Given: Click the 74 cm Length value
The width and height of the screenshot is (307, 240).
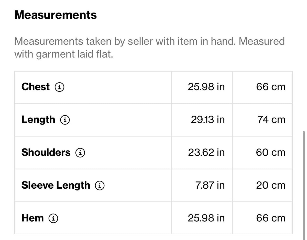Looking at the screenshot, I should (x=271, y=120).
